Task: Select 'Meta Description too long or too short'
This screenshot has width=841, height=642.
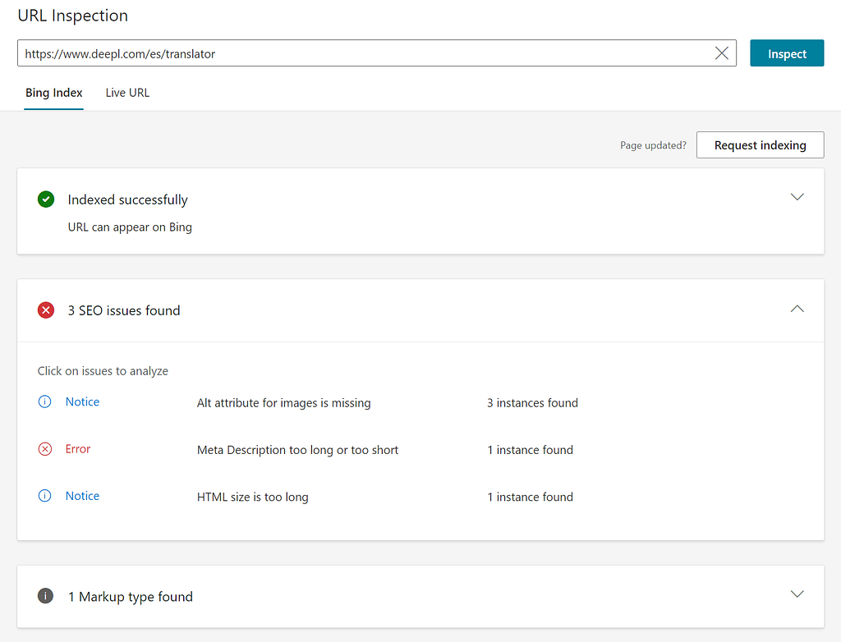Action: pyautogui.click(x=297, y=450)
